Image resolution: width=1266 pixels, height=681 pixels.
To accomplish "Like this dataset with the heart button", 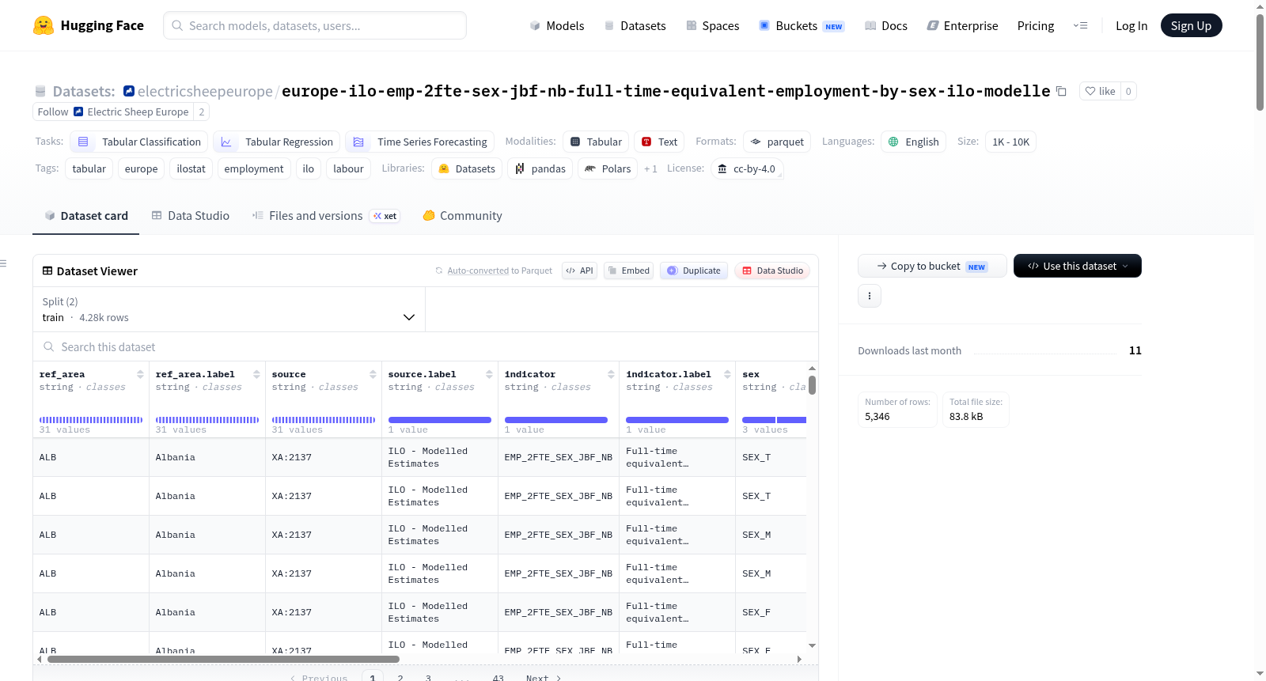I will 1100,91.
